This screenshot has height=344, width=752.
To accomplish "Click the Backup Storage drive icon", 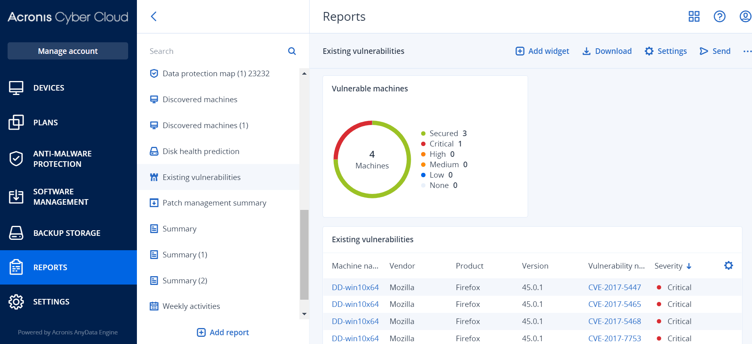I will click(16, 233).
